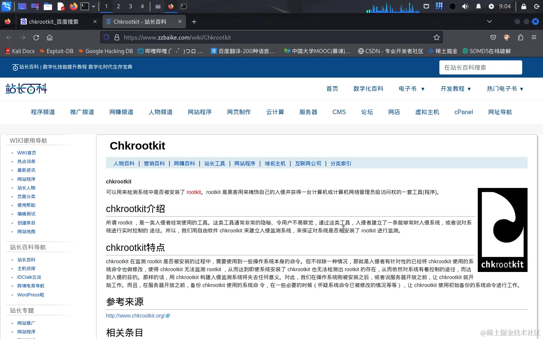Go forward one page
Screen dimensions: 543x339
click(x=23, y=37)
